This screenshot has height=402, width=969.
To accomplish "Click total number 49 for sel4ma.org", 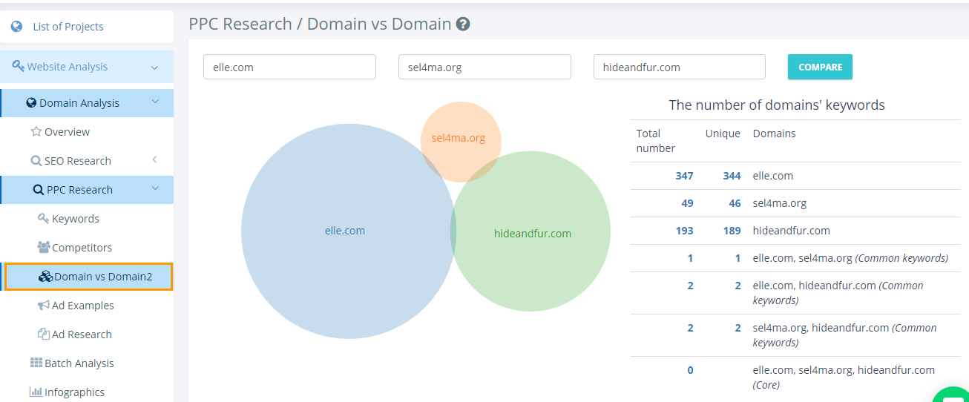I will 687,203.
